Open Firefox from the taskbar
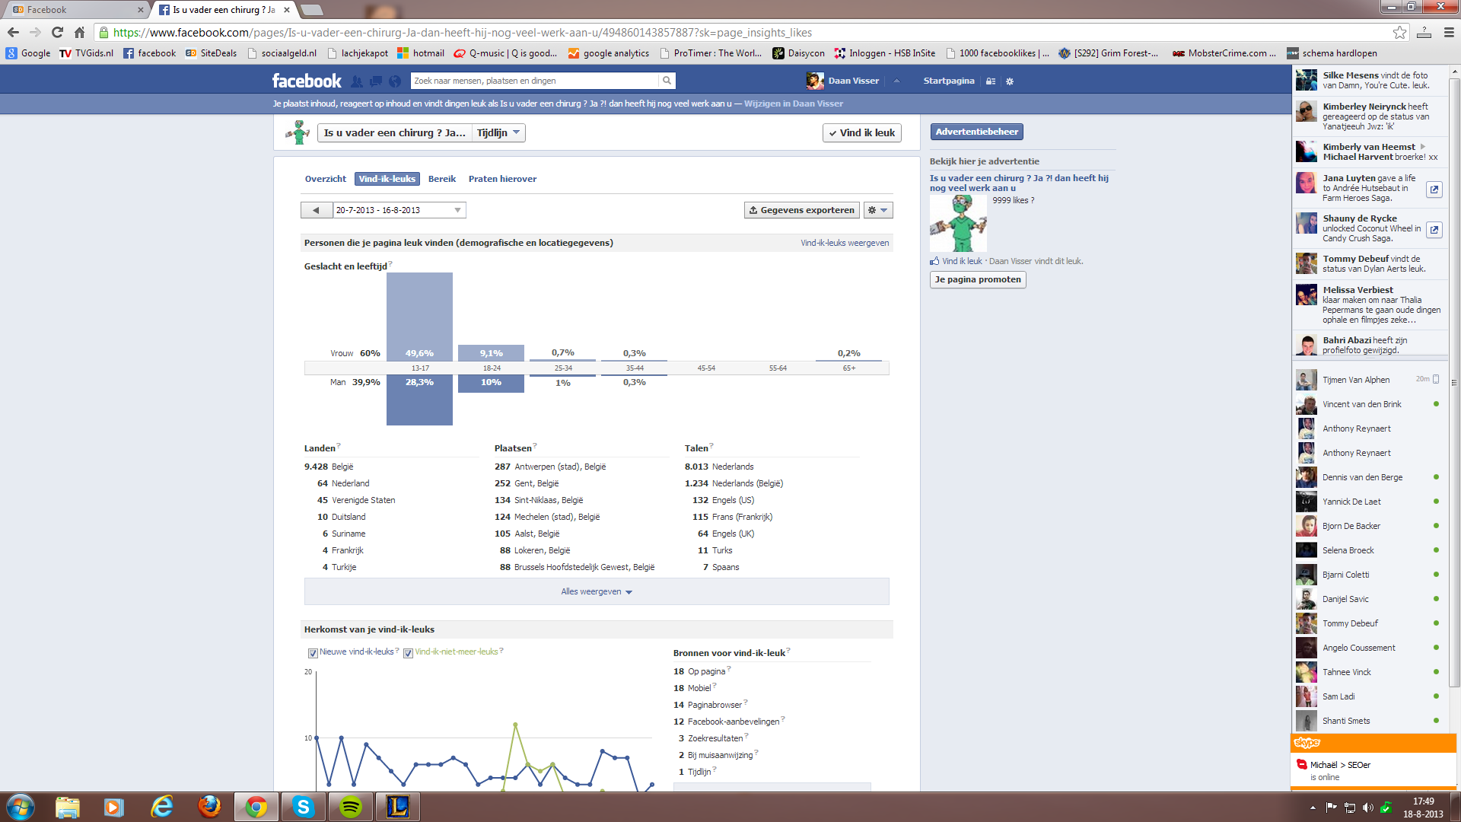The height and width of the screenshot is (822, 1461). click(x=209, y=807)
